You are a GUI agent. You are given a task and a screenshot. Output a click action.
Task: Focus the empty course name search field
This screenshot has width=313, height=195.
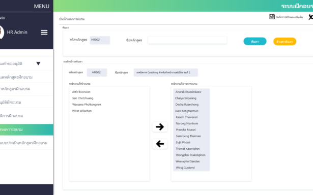pyautogui.click(x=187, y=40)
